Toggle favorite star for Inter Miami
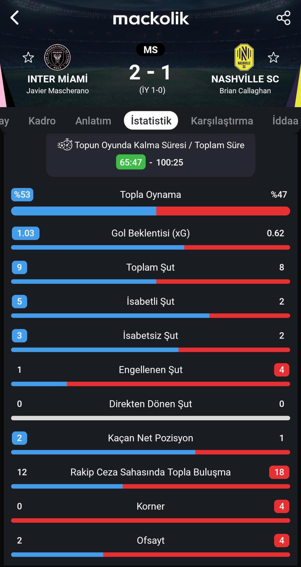The height and width of the screenshot is (567, 301). [x=28, y=58]
